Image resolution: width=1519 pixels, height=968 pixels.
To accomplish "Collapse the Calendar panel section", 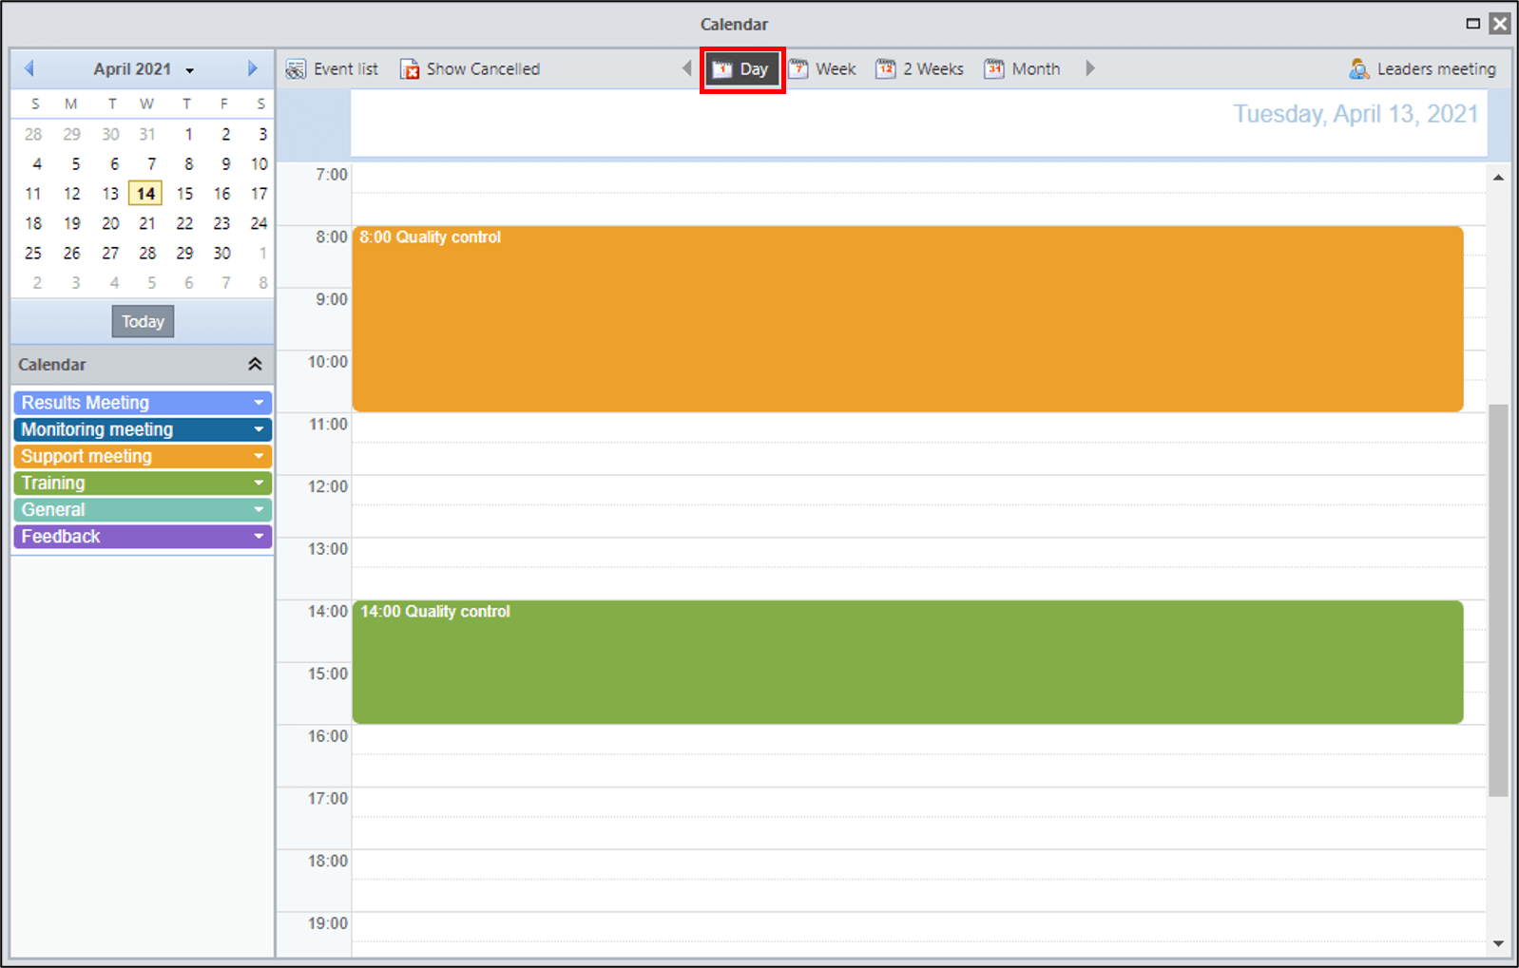I will click(255, 364).
